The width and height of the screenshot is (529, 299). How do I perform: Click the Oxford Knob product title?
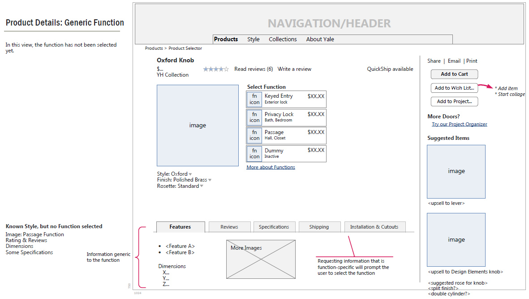(176, 60)
